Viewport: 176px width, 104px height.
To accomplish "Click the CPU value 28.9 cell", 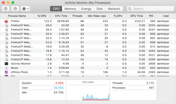I will [x=49, y=25].
